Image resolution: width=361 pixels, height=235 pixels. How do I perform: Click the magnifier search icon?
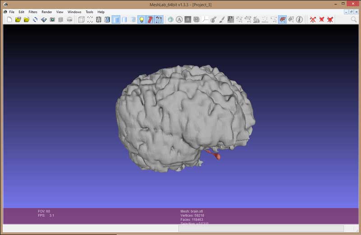(353, 20)
